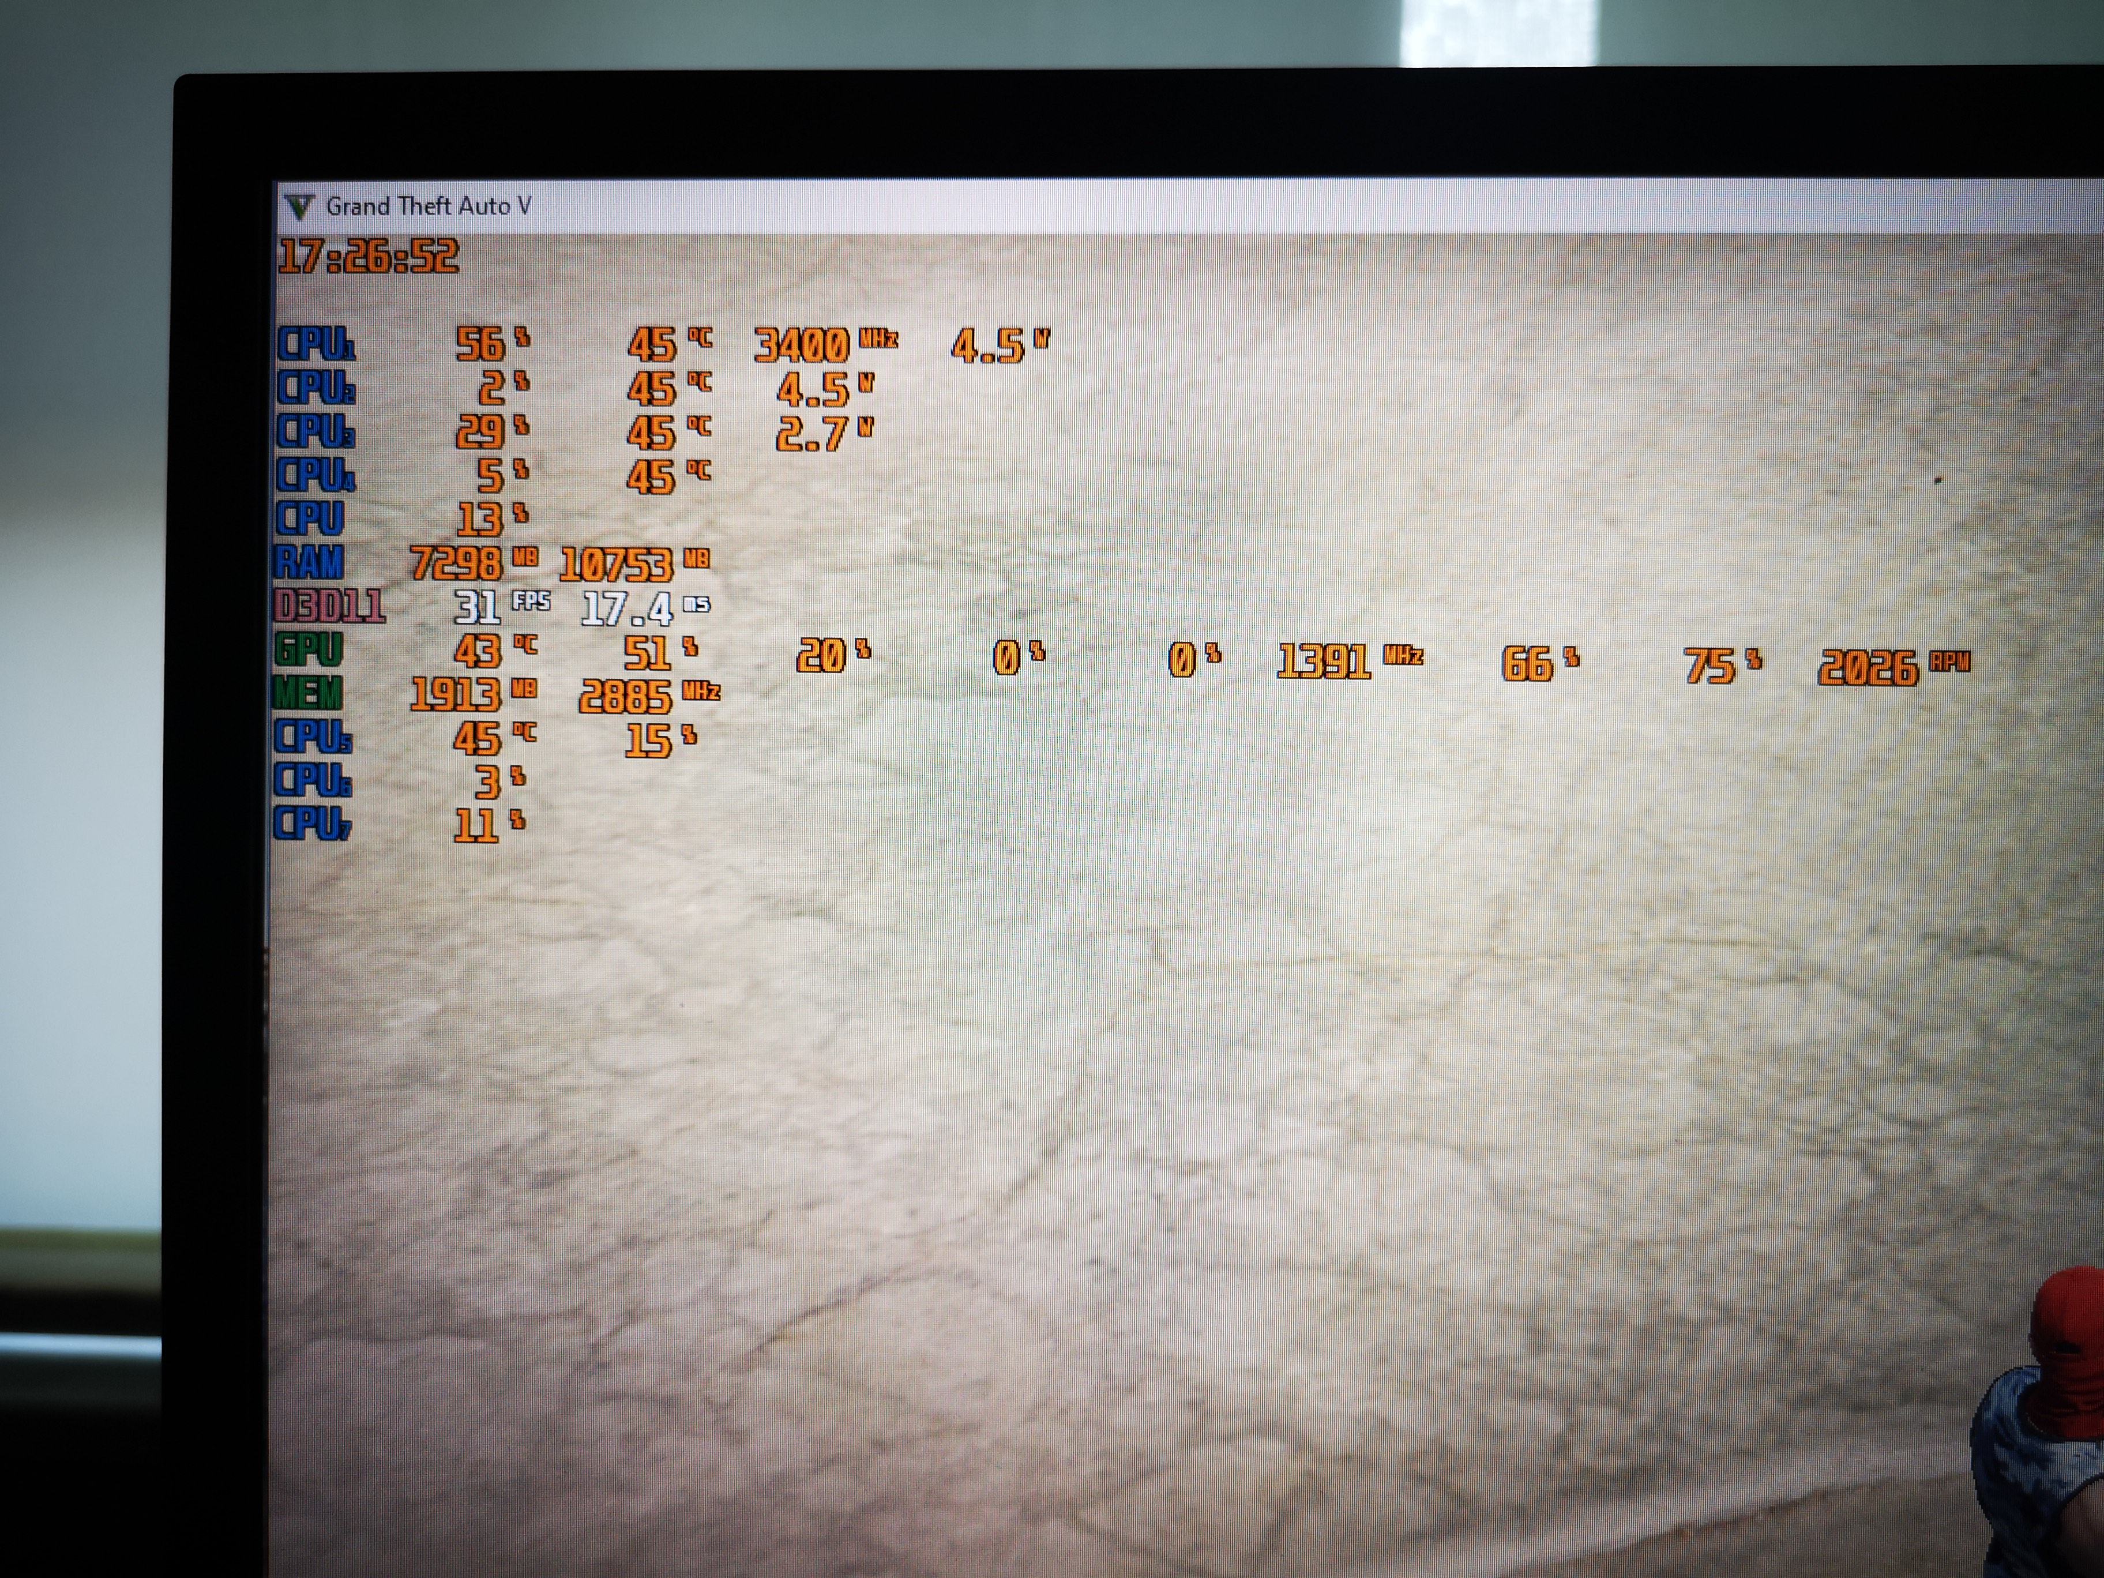Click the 20 % value in the GPU row
The height and width of the screenshot is (1578, 2104).
pos(833,655)
